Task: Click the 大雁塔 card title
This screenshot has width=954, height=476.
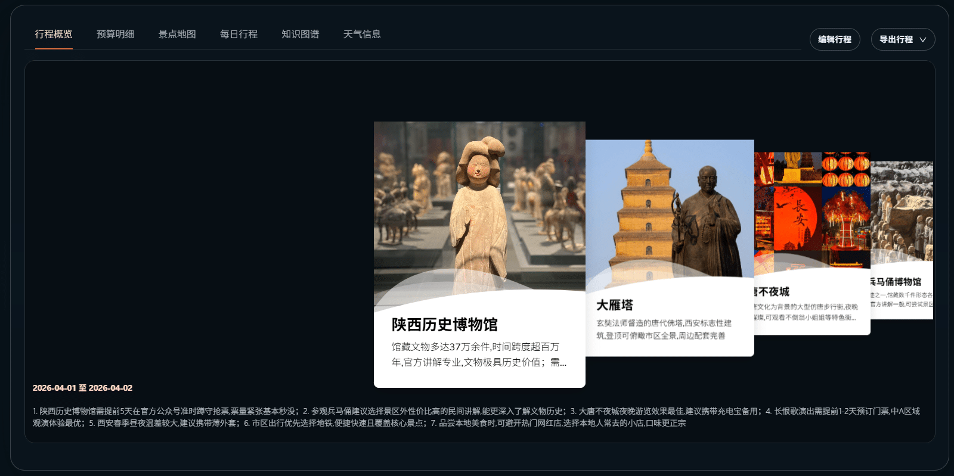Action: point(615,305)
